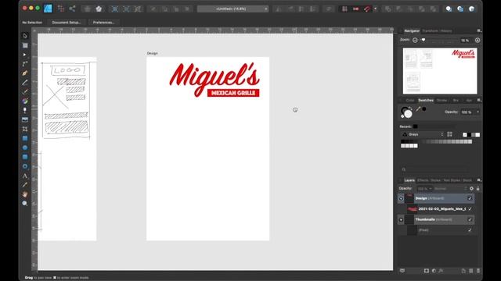Click the Document Setup button

coord(67,23)
